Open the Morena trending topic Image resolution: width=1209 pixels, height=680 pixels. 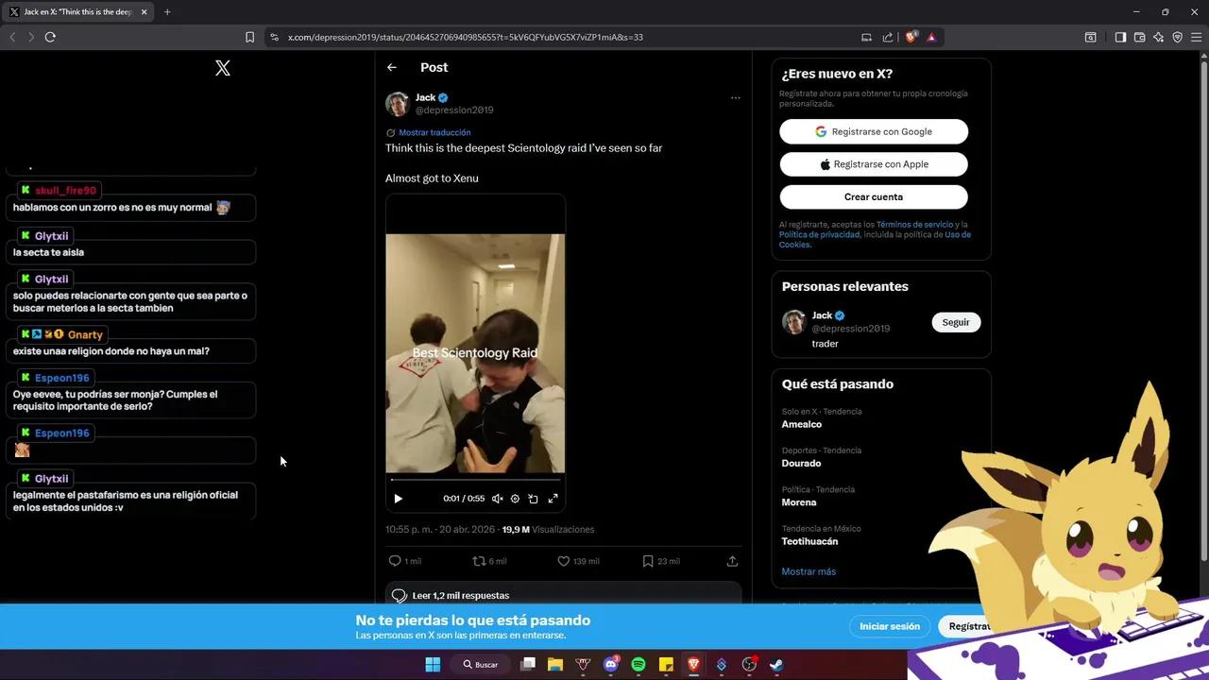[799, 502]
